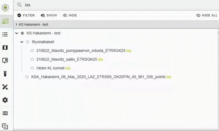Click the FILTER button label

29,15
